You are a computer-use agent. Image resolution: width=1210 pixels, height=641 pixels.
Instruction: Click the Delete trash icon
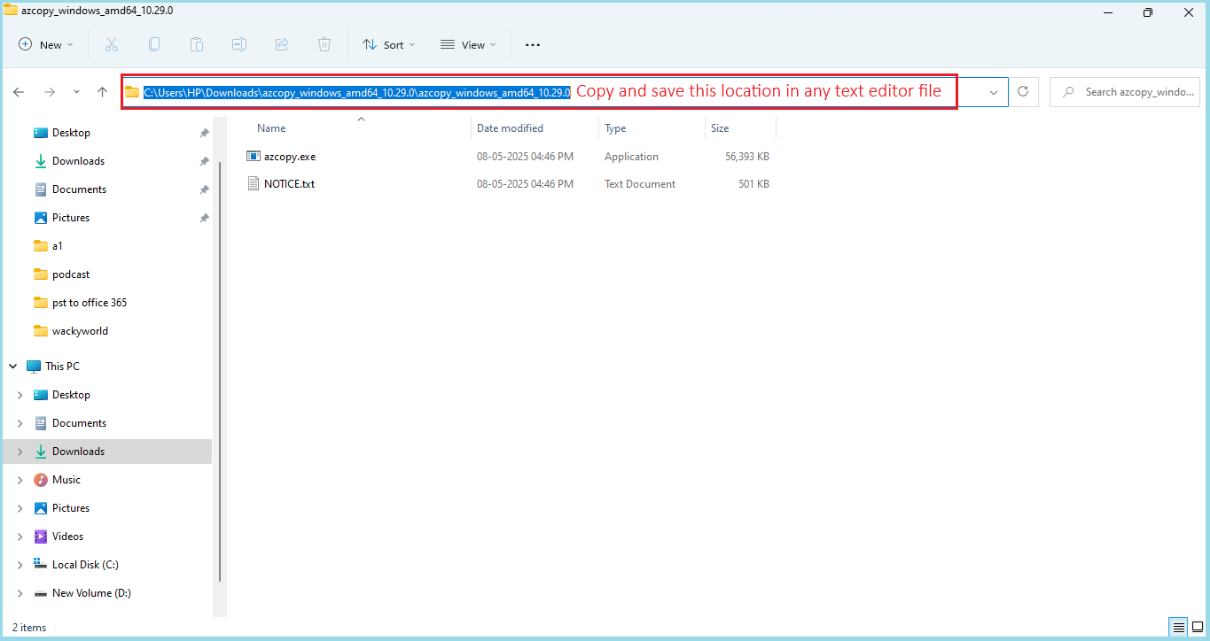pyautogui.click(x=324, y=44)
